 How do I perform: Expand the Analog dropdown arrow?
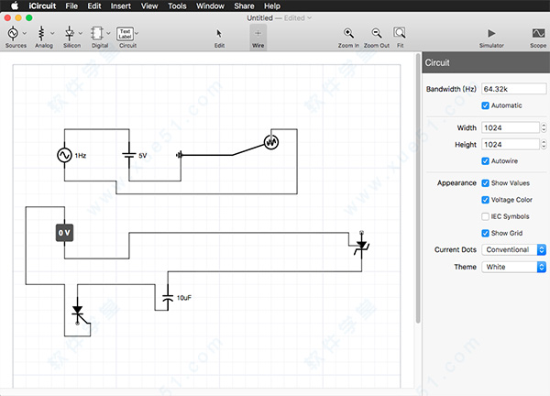click(x=52, y=33)
